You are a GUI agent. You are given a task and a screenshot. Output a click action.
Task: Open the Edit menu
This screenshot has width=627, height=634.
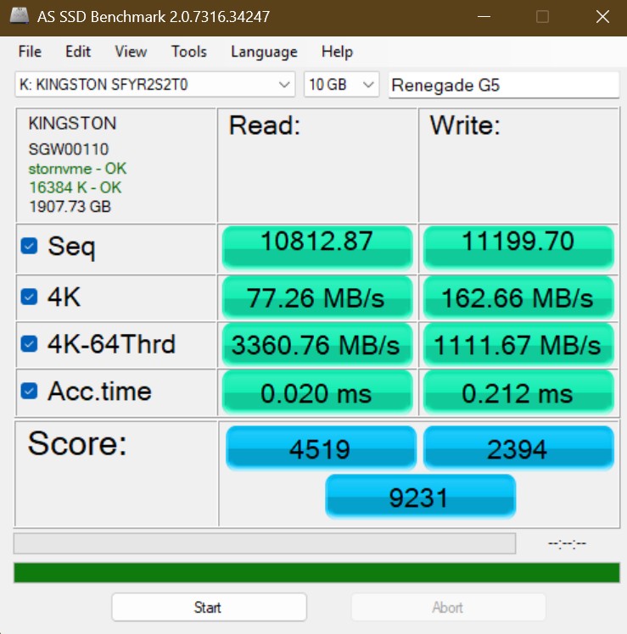tap(78, 52)
